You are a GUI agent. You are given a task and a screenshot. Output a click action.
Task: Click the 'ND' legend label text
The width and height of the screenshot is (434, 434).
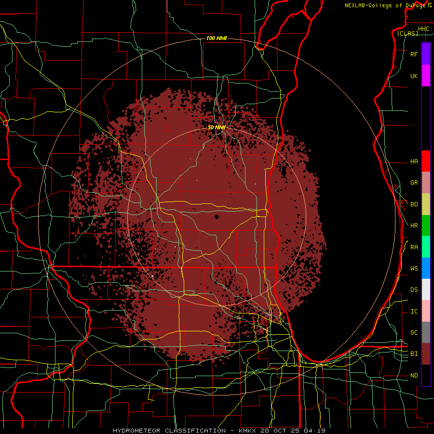[x=414, y=375]
